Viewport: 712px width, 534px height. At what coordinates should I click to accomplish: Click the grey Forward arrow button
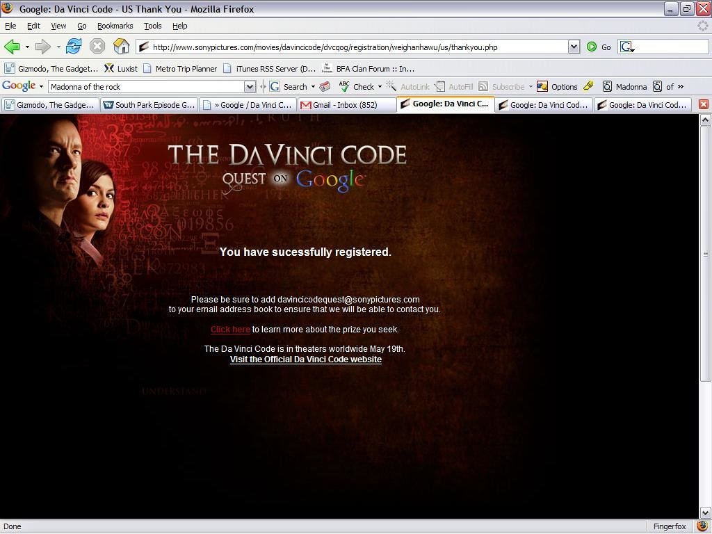[x=42, y=47]
